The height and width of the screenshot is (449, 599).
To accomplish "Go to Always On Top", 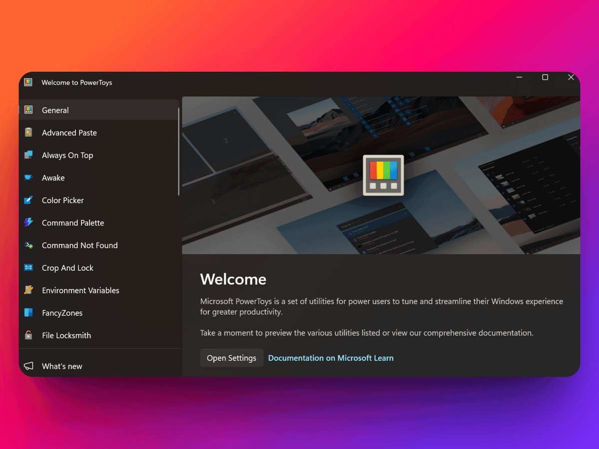I will click(99, 155).
